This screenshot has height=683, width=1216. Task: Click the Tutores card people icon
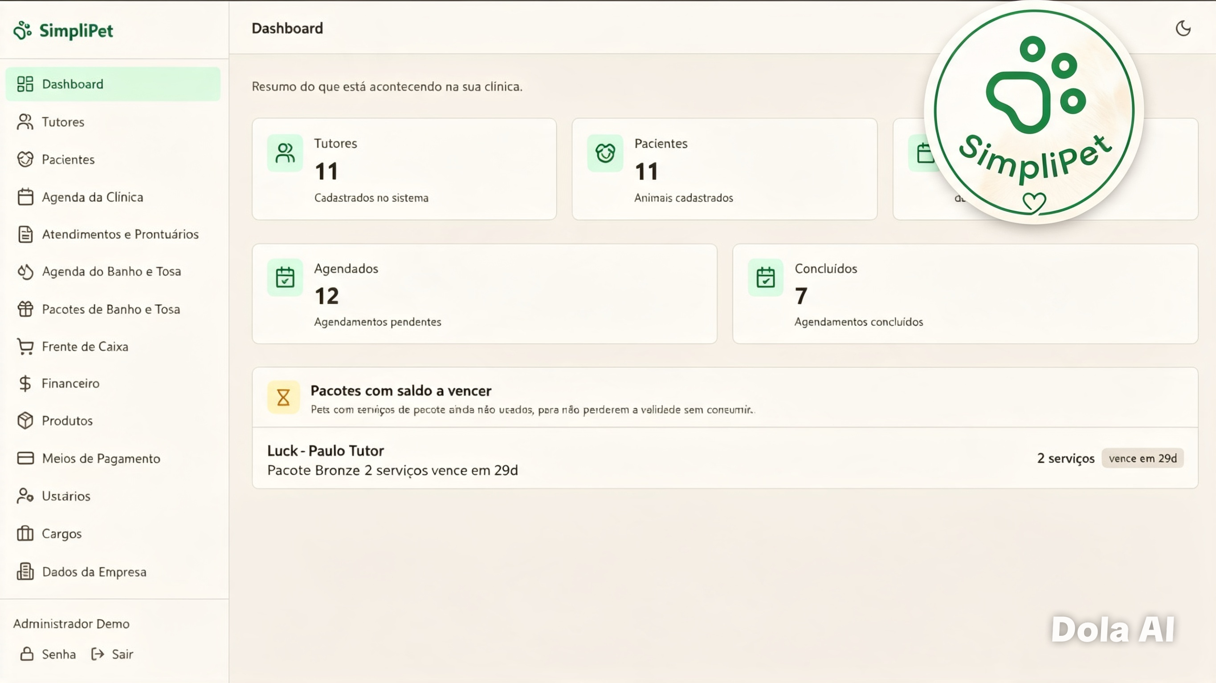point(285,153)
